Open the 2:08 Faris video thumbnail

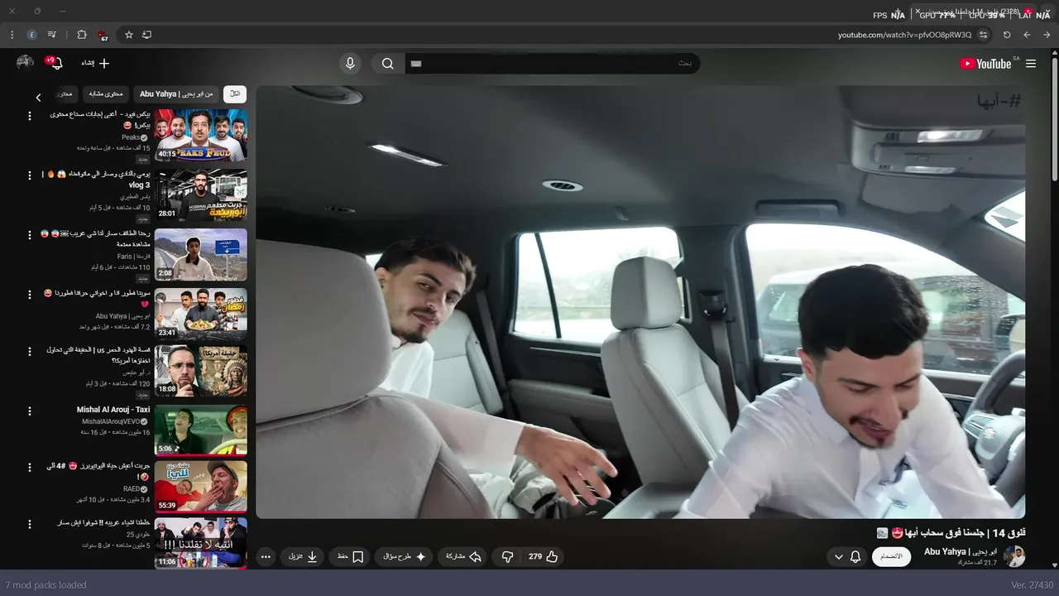coord(201,255)
